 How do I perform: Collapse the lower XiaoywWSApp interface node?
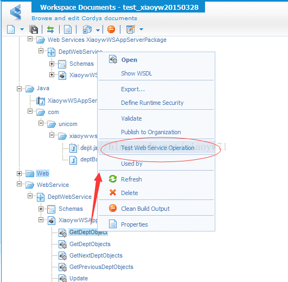pos(41,220)
